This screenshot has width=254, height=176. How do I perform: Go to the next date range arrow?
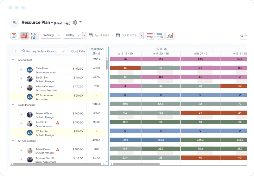pos(141,35)
